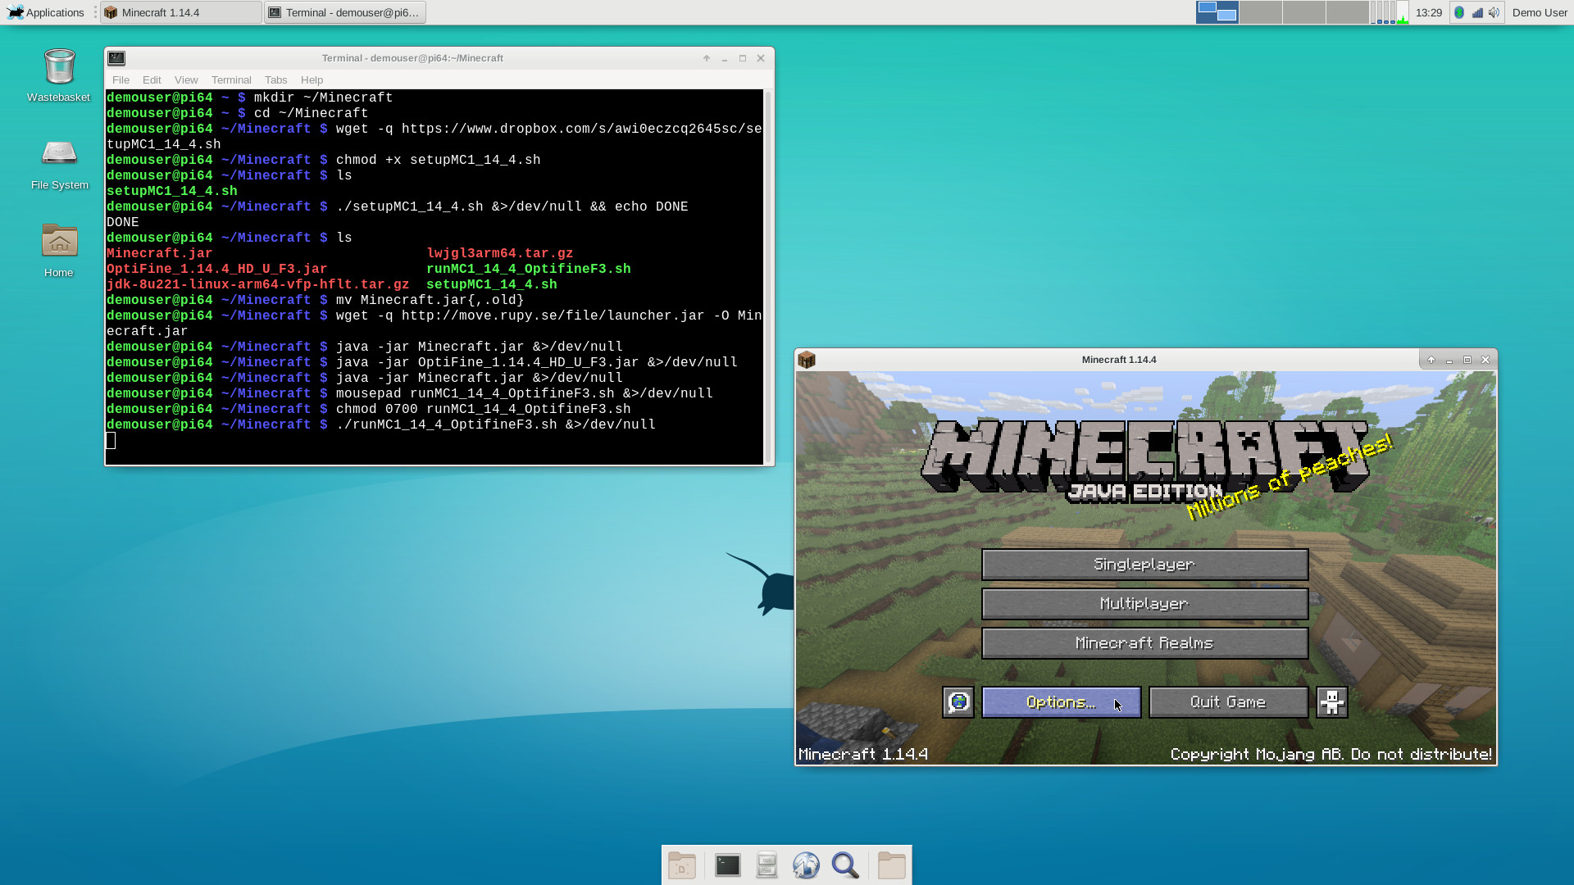Open web browser globe icon in dock

(x=806, y=865)
